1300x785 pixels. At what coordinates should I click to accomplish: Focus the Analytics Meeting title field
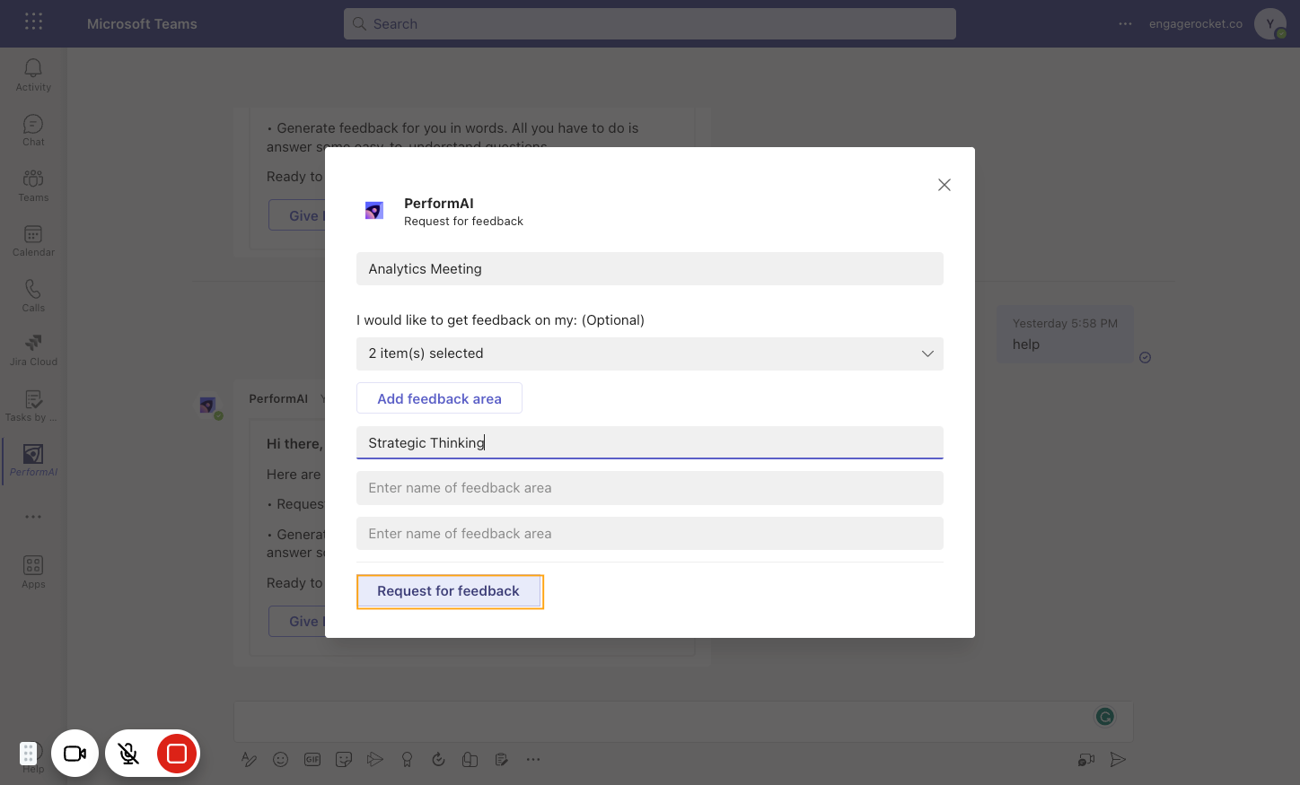point(650,269)
